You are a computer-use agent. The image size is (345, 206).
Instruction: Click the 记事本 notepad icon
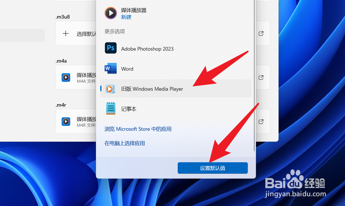pyautogui.click(x=111, y=108)
